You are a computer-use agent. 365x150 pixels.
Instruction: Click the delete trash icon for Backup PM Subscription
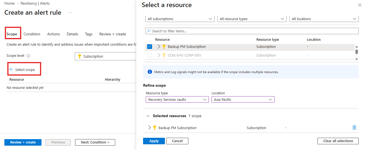pyautogui.click(x=354, y=127)
